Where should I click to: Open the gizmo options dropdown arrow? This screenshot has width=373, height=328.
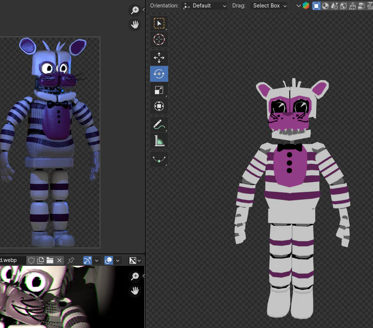[97, 260]
